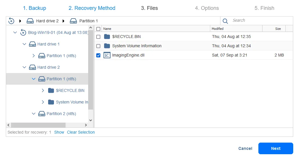The image size is (299, 160).
Task: Go to the 2. Recovery Method step
Action: 92,8
